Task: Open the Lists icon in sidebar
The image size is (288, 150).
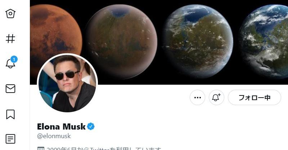Action: (x=10, y=139)
